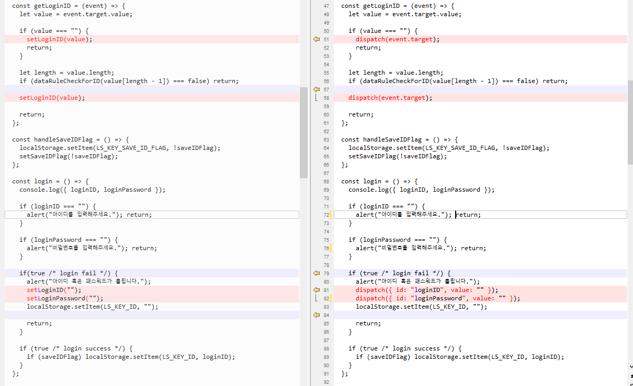
Task: Click the dataRuleCheckForID line in left pane
Action: (x=129, y=81)
